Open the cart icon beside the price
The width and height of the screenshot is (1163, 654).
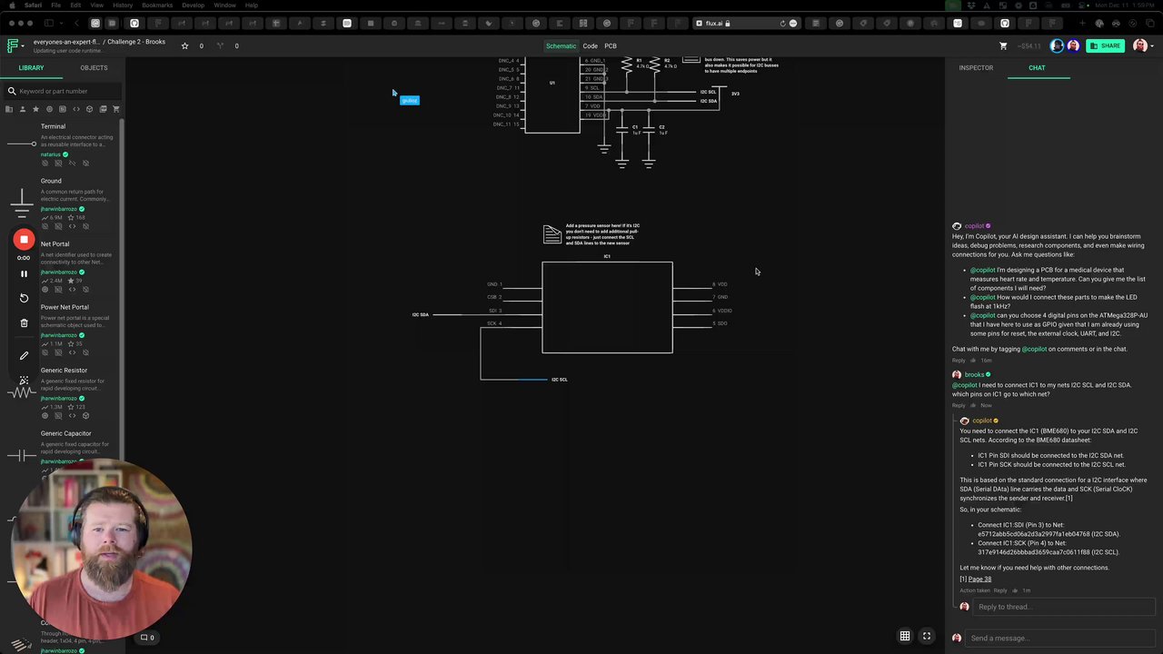pos(1003,45)
